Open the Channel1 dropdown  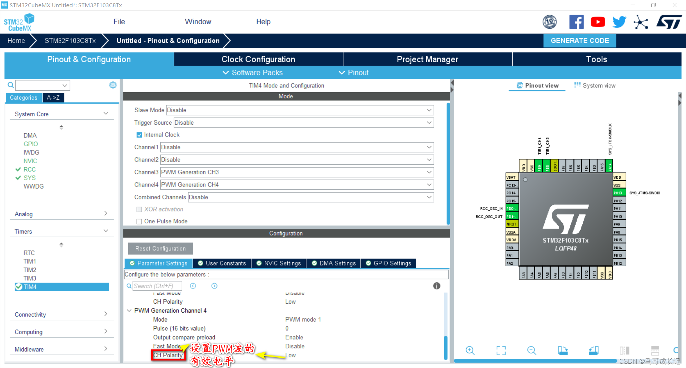click(297, 147)
